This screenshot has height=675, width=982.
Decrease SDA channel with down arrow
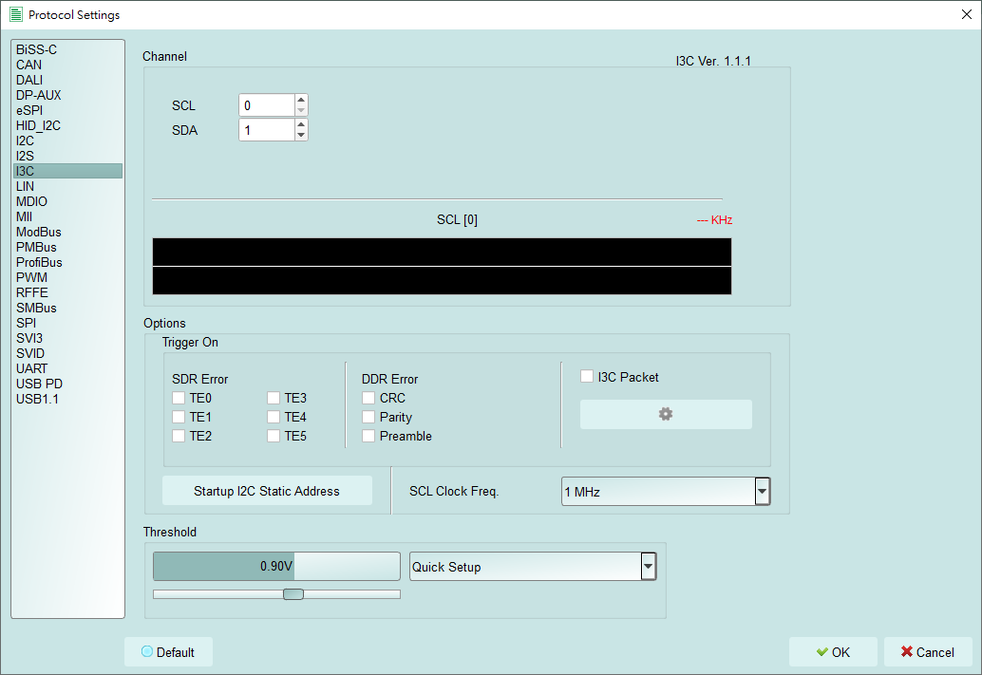coord(301,135)
